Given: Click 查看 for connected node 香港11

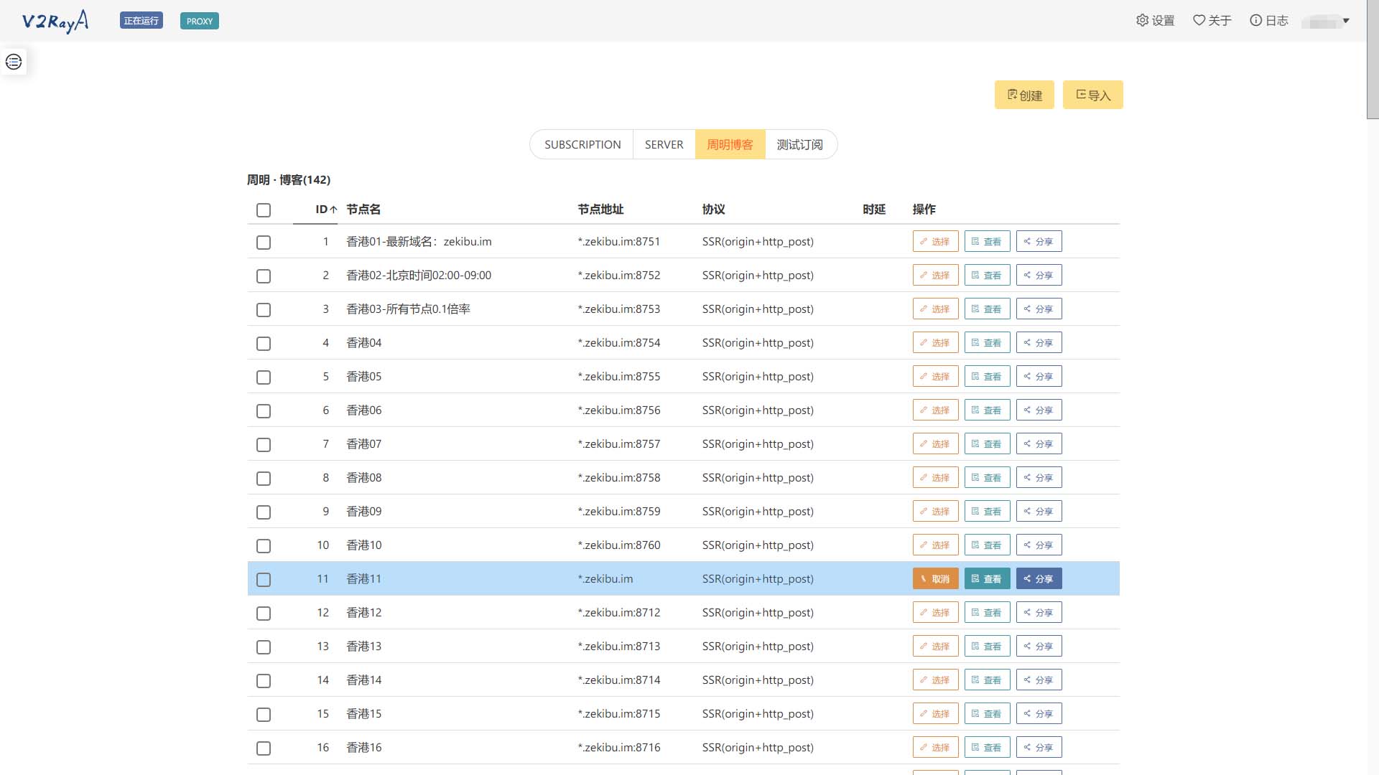Looking at the screenshot, I should 987,578.
